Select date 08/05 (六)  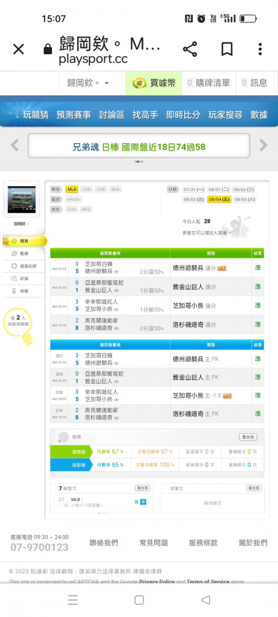click(244, 199)
